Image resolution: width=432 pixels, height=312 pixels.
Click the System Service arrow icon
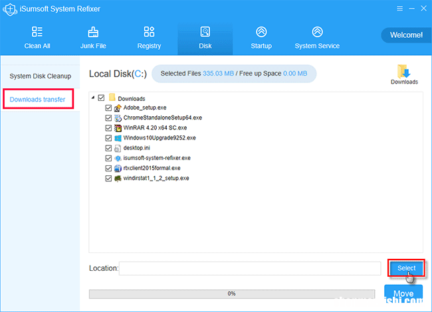pos(318,32)
